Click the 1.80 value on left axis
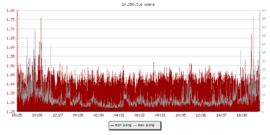This screenshot has width=270, height=135. [10, 10]
